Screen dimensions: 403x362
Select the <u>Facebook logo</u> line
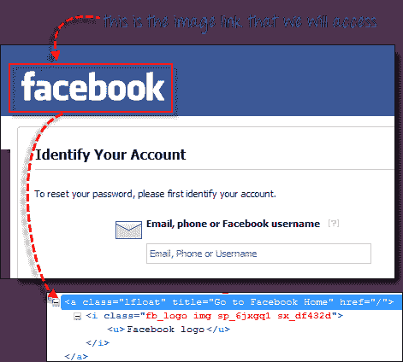point(169,330)
